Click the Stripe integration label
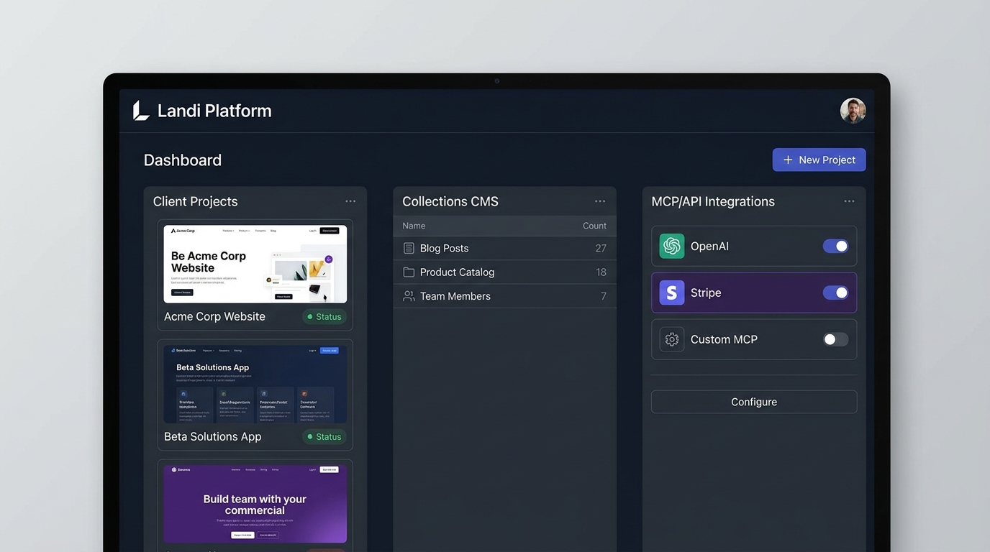The image size is (990, 552). [706, 293]
